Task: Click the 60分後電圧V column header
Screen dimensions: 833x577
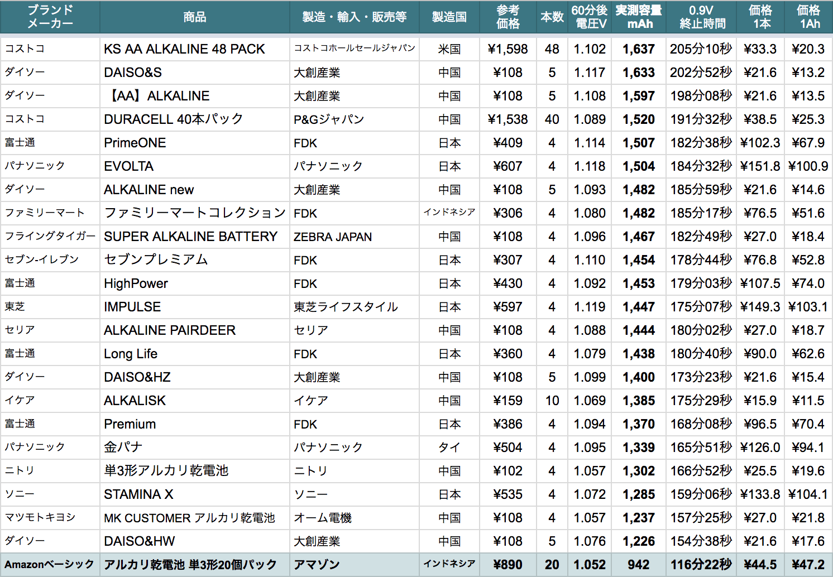Action: 590,17
